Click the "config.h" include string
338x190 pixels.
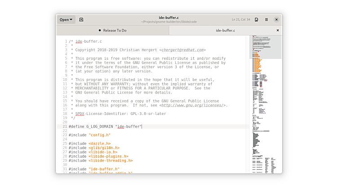coord(99,135)
